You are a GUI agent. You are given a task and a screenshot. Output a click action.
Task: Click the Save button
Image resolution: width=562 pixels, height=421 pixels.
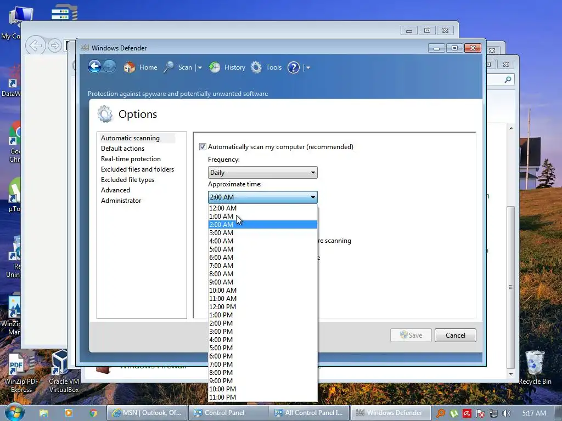pos(411,335)
